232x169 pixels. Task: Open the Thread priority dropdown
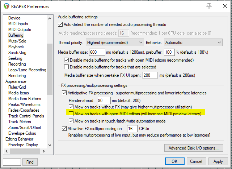pos(115,43)
